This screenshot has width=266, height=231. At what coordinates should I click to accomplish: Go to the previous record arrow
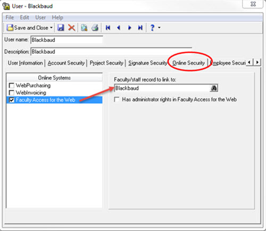(x=119, y=28)
